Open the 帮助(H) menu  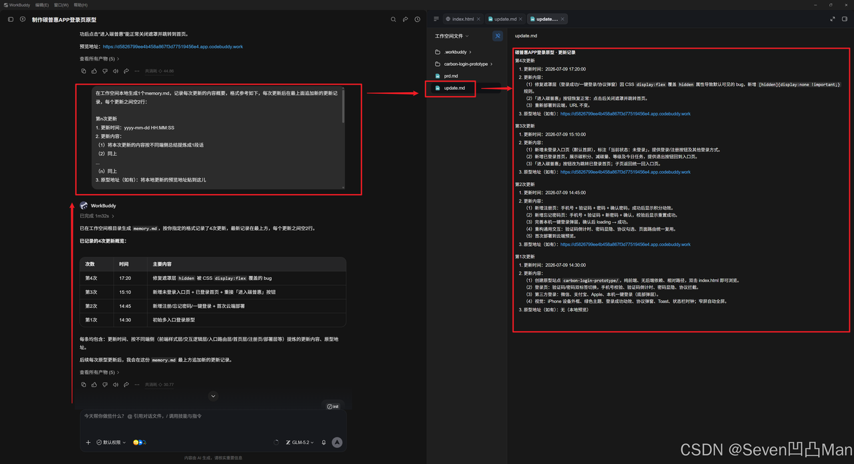point(80,5)
